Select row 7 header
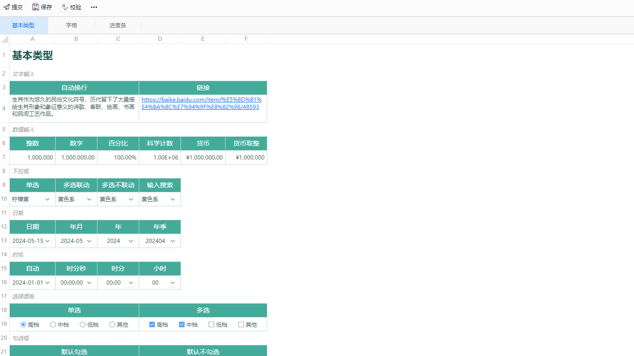 point(4,158)
